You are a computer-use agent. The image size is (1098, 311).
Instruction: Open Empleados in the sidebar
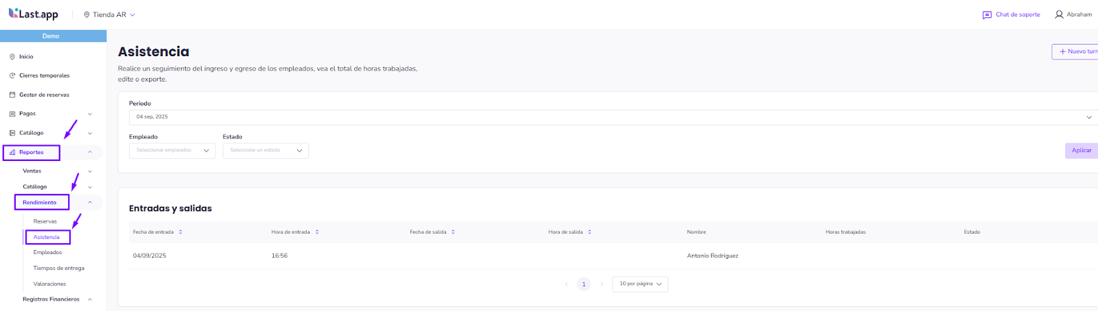(47, 252)
